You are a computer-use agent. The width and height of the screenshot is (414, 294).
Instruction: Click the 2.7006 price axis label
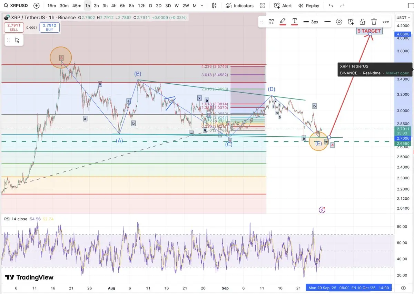pos(403,138)
